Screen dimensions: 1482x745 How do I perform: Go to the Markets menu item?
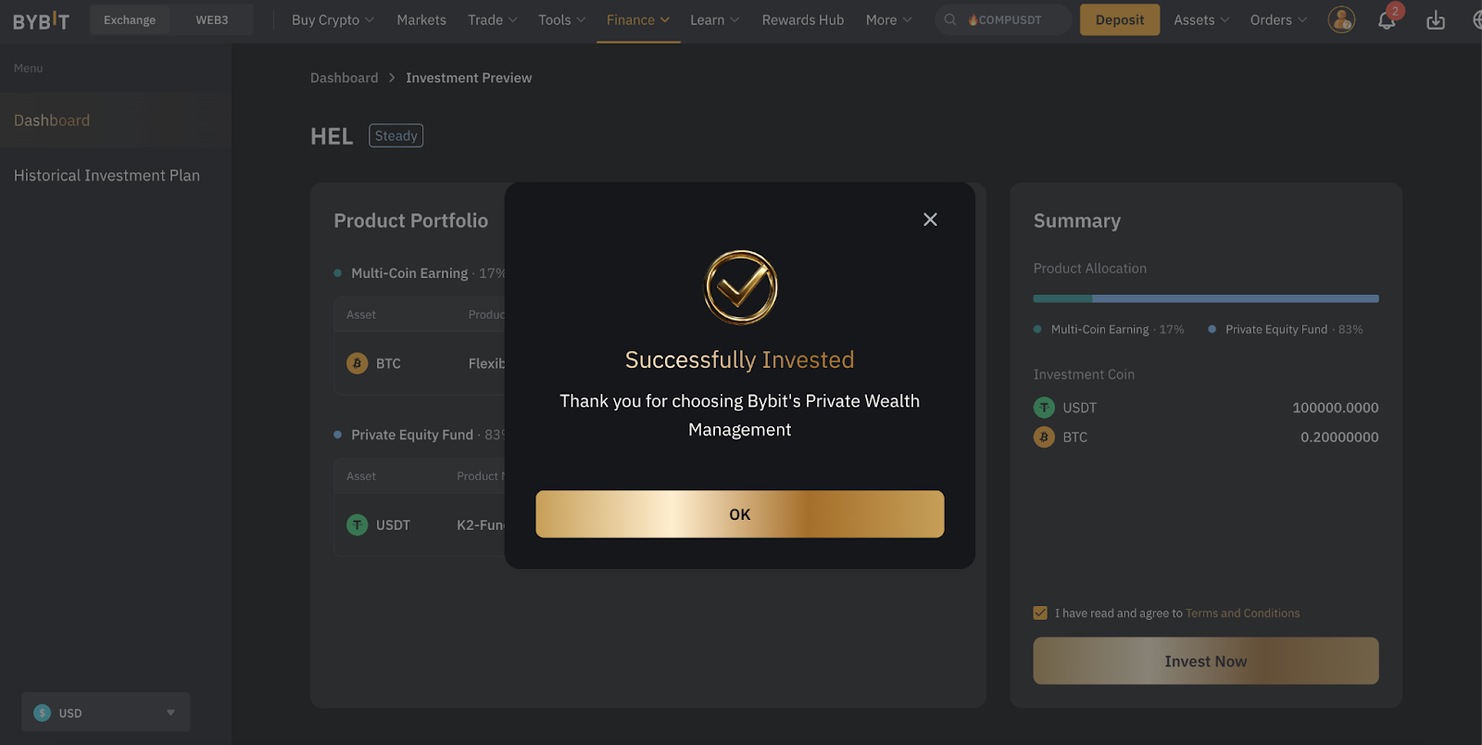tap(421, 20)
